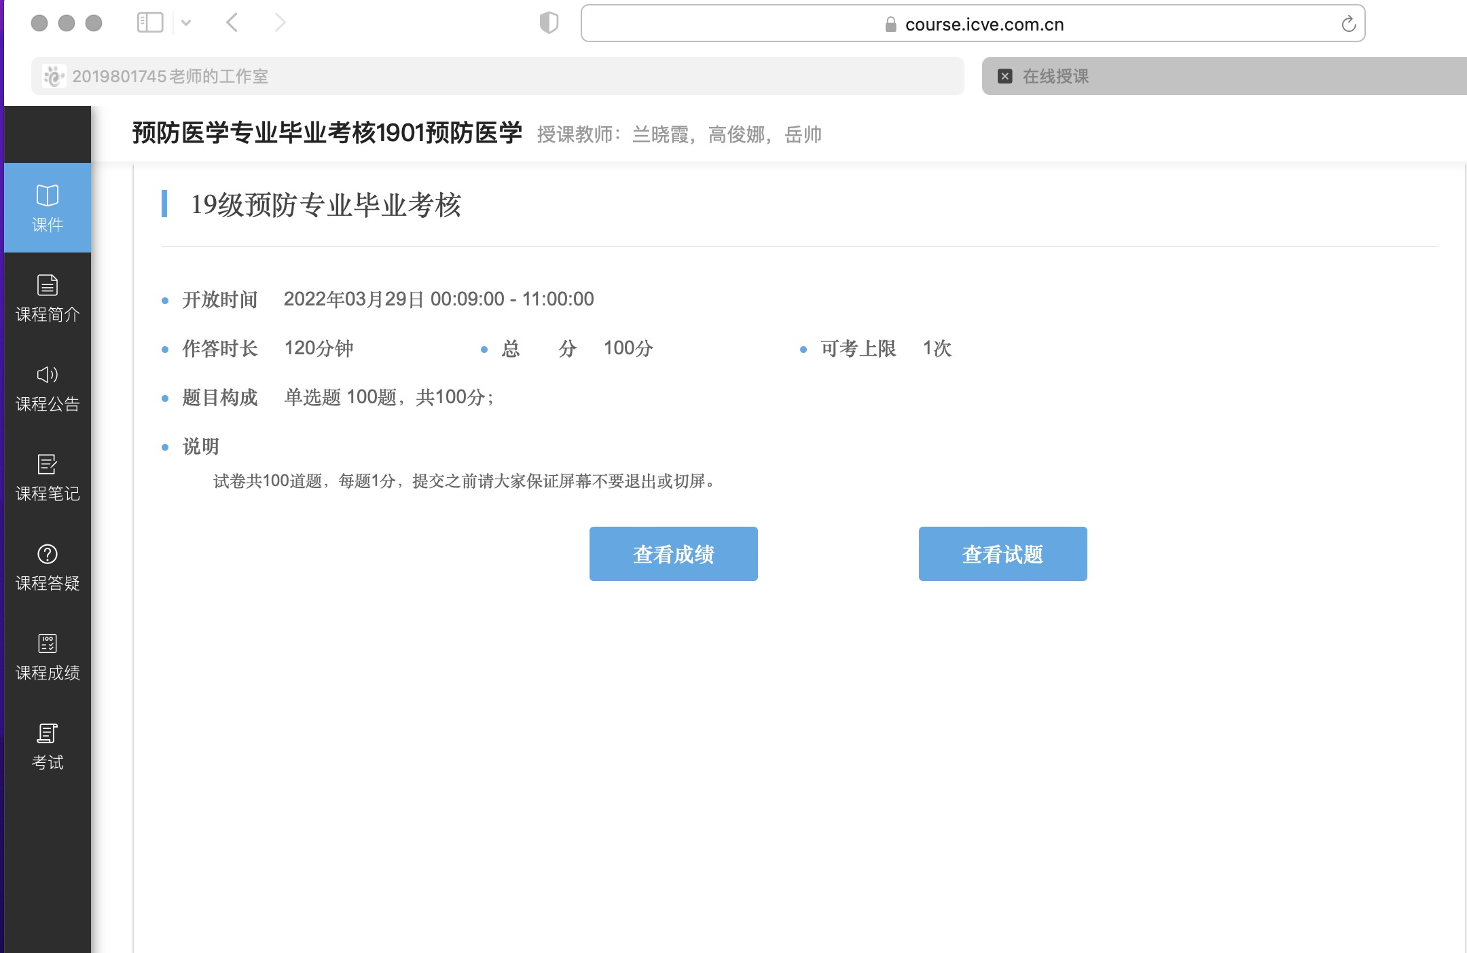Go back with the browser back arrow

(x=232, y=23)
